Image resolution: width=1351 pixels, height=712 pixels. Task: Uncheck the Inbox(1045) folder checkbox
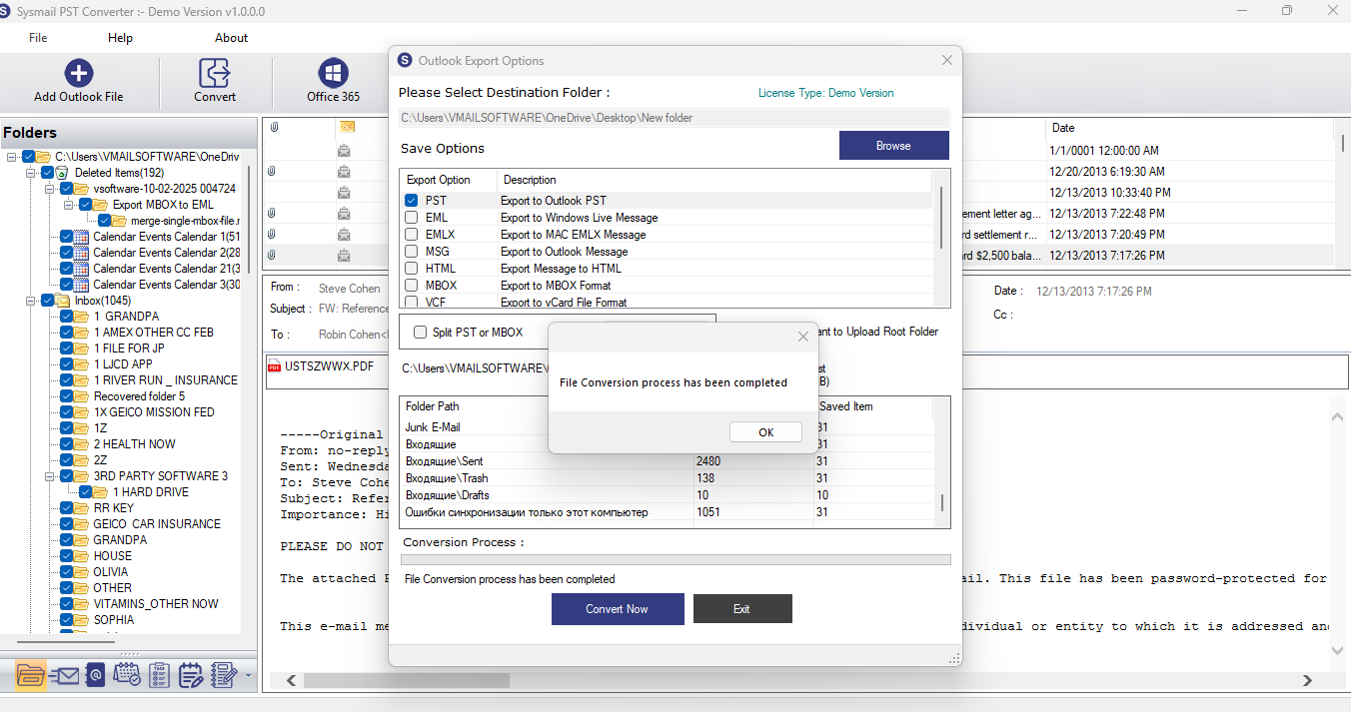coord(48,301)
